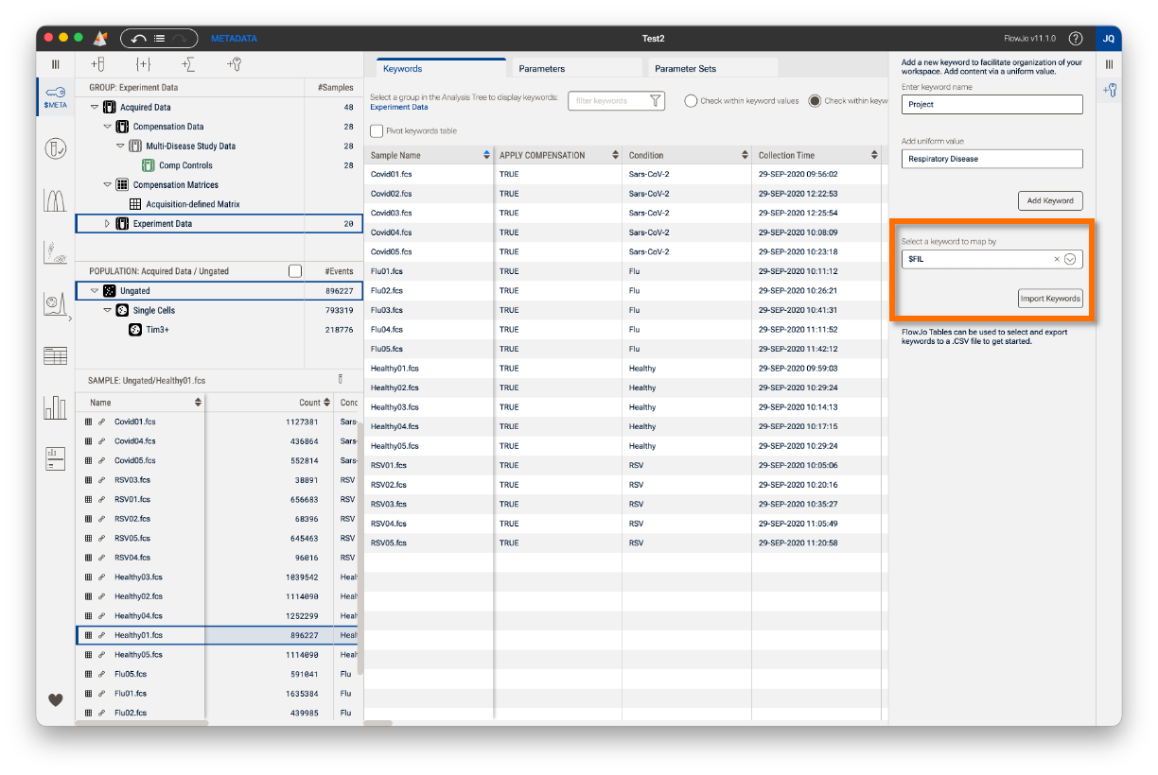
Task: Switch to the Parameter Sets tab
Action: (x=685, y=69)
